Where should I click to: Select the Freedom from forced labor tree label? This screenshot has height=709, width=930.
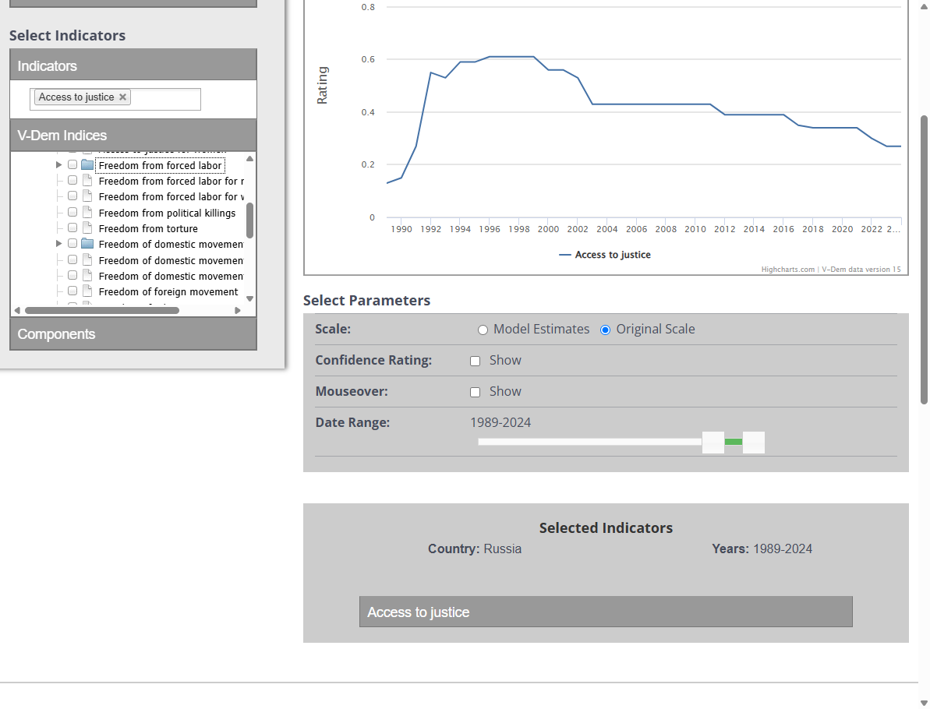(160, 165)
